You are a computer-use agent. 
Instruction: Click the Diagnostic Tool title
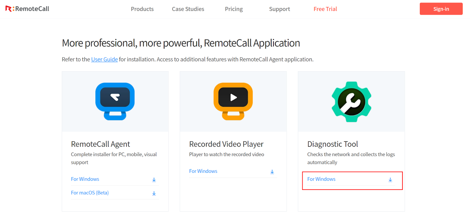[333, 144]
